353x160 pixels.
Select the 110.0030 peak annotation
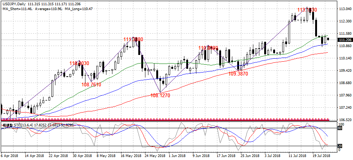[79, 64]
